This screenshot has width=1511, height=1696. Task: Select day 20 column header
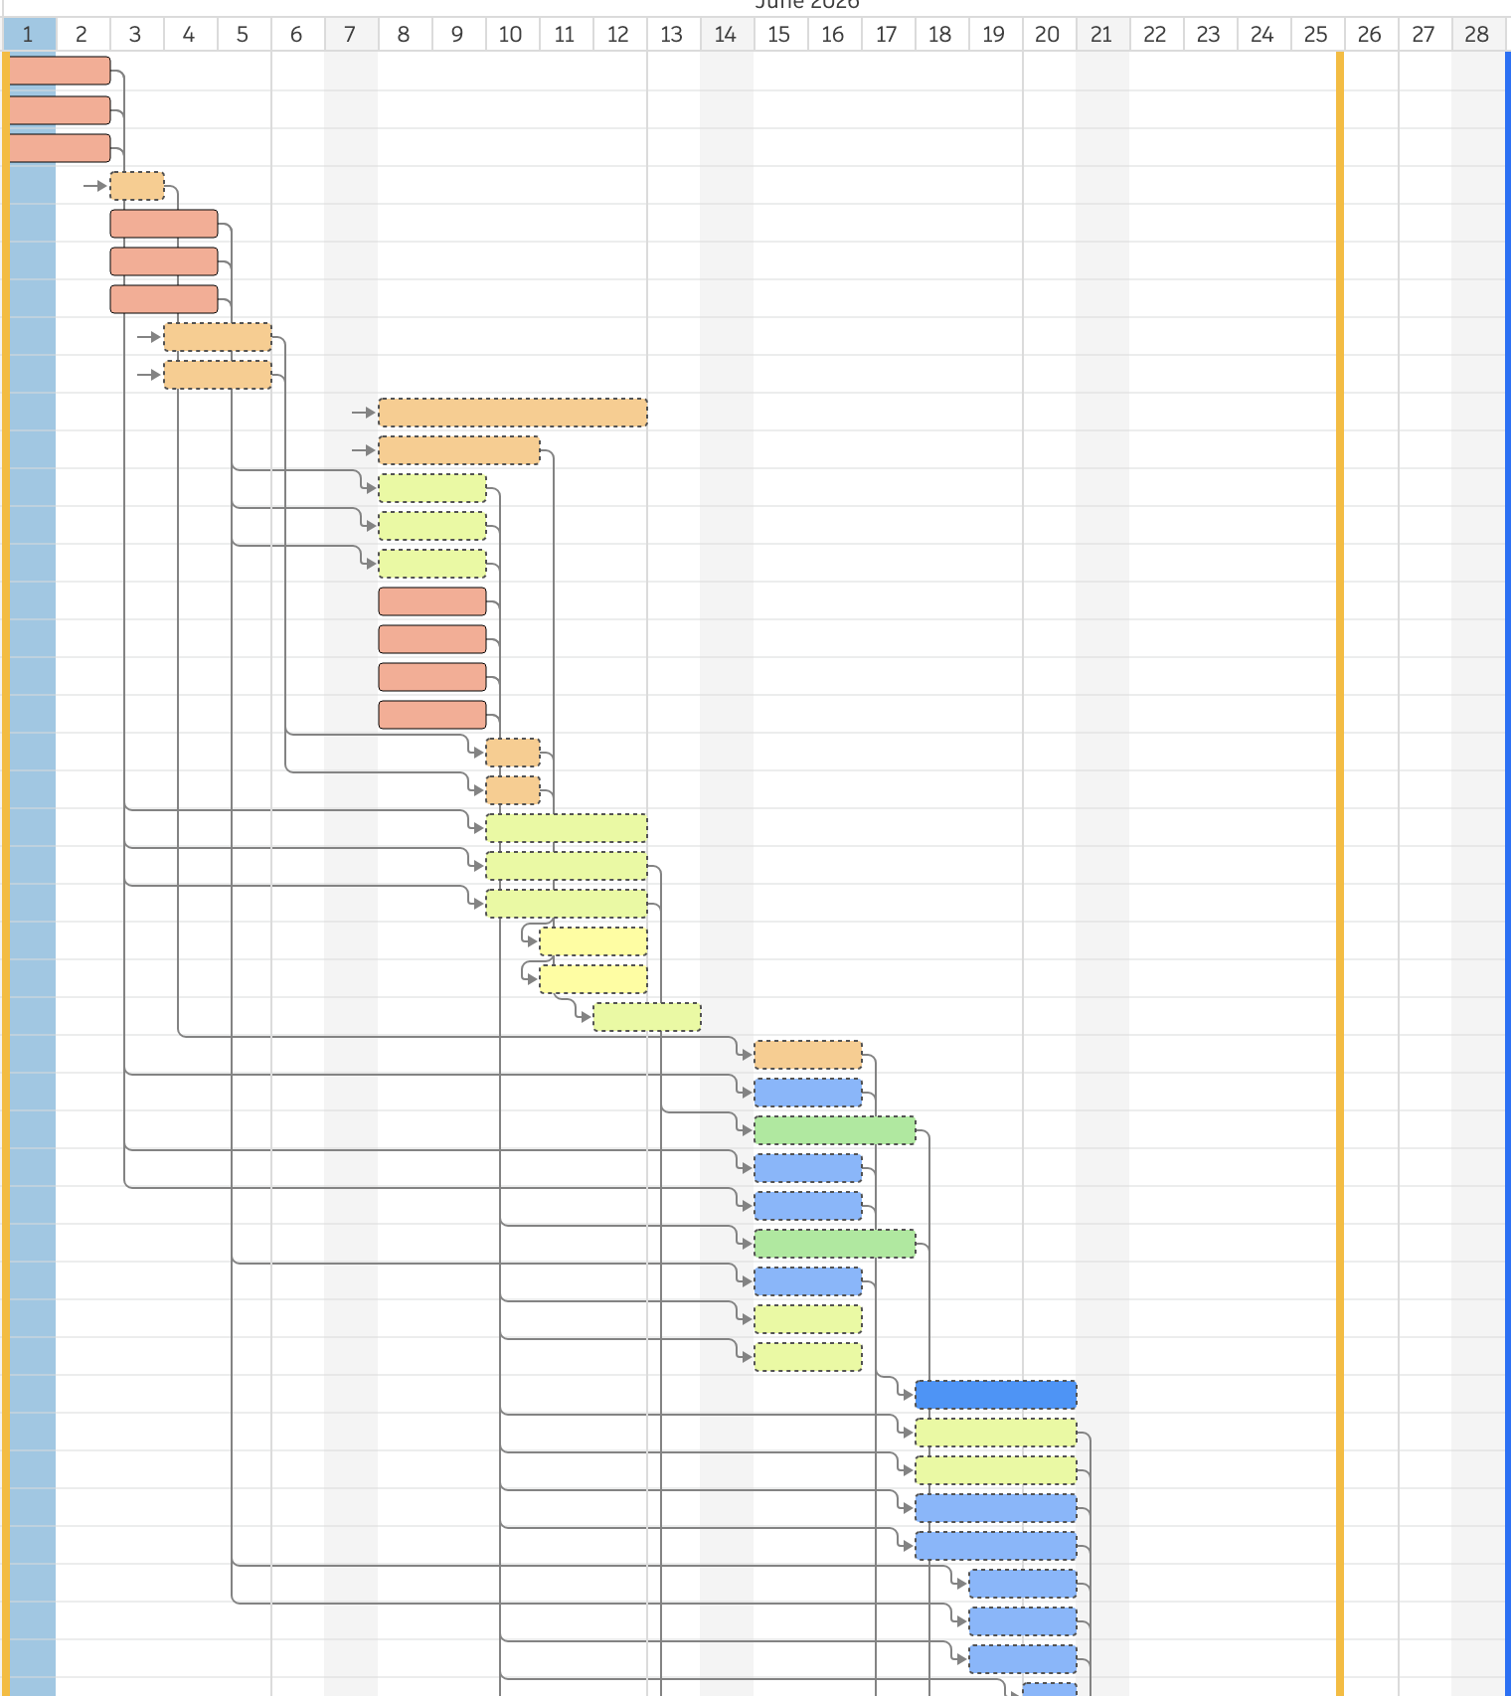1049,35
